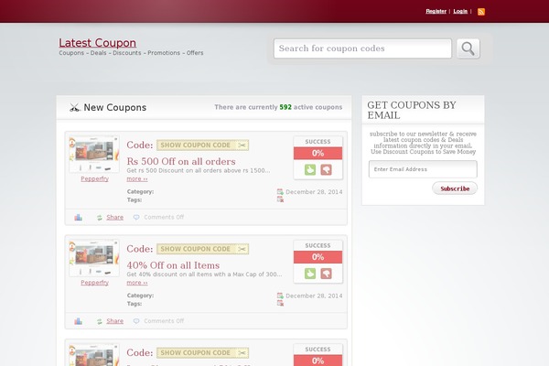Click the Enter Email Address field
The height and width of the screenshot is (366, 549).
point(423,169)
